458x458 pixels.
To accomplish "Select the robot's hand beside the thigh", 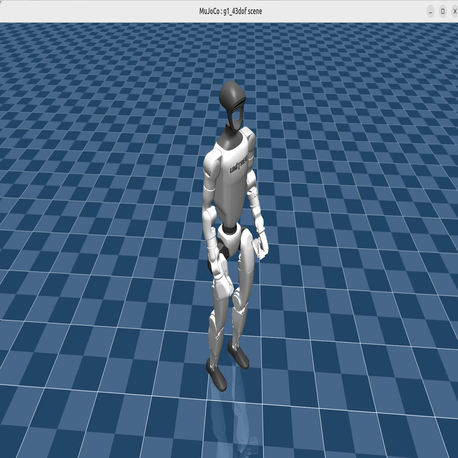I will pos(223,278).
